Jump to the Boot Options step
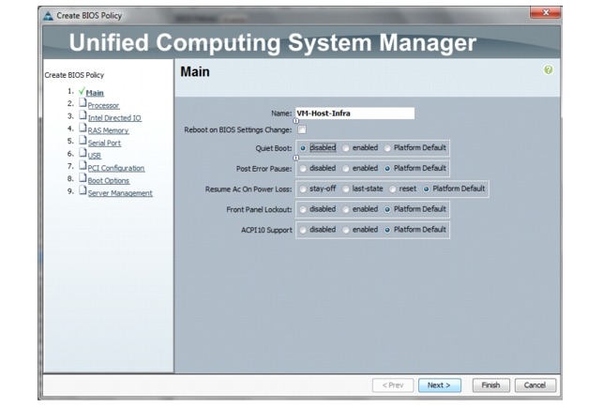 pyautogui.click(x=109, y=180)
